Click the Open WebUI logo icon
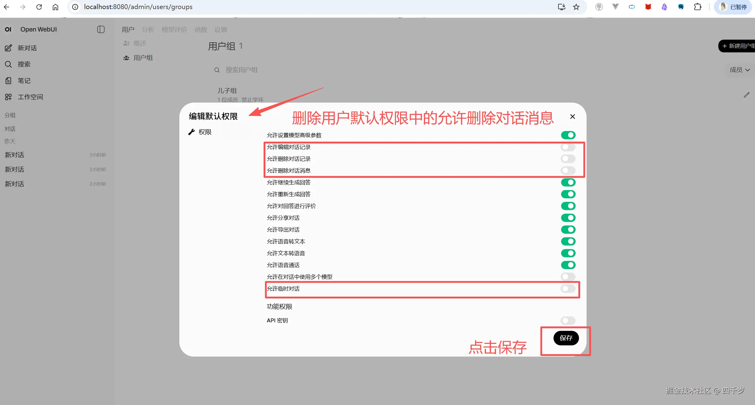This screenshot has width=755, height=405. point(8,29)
